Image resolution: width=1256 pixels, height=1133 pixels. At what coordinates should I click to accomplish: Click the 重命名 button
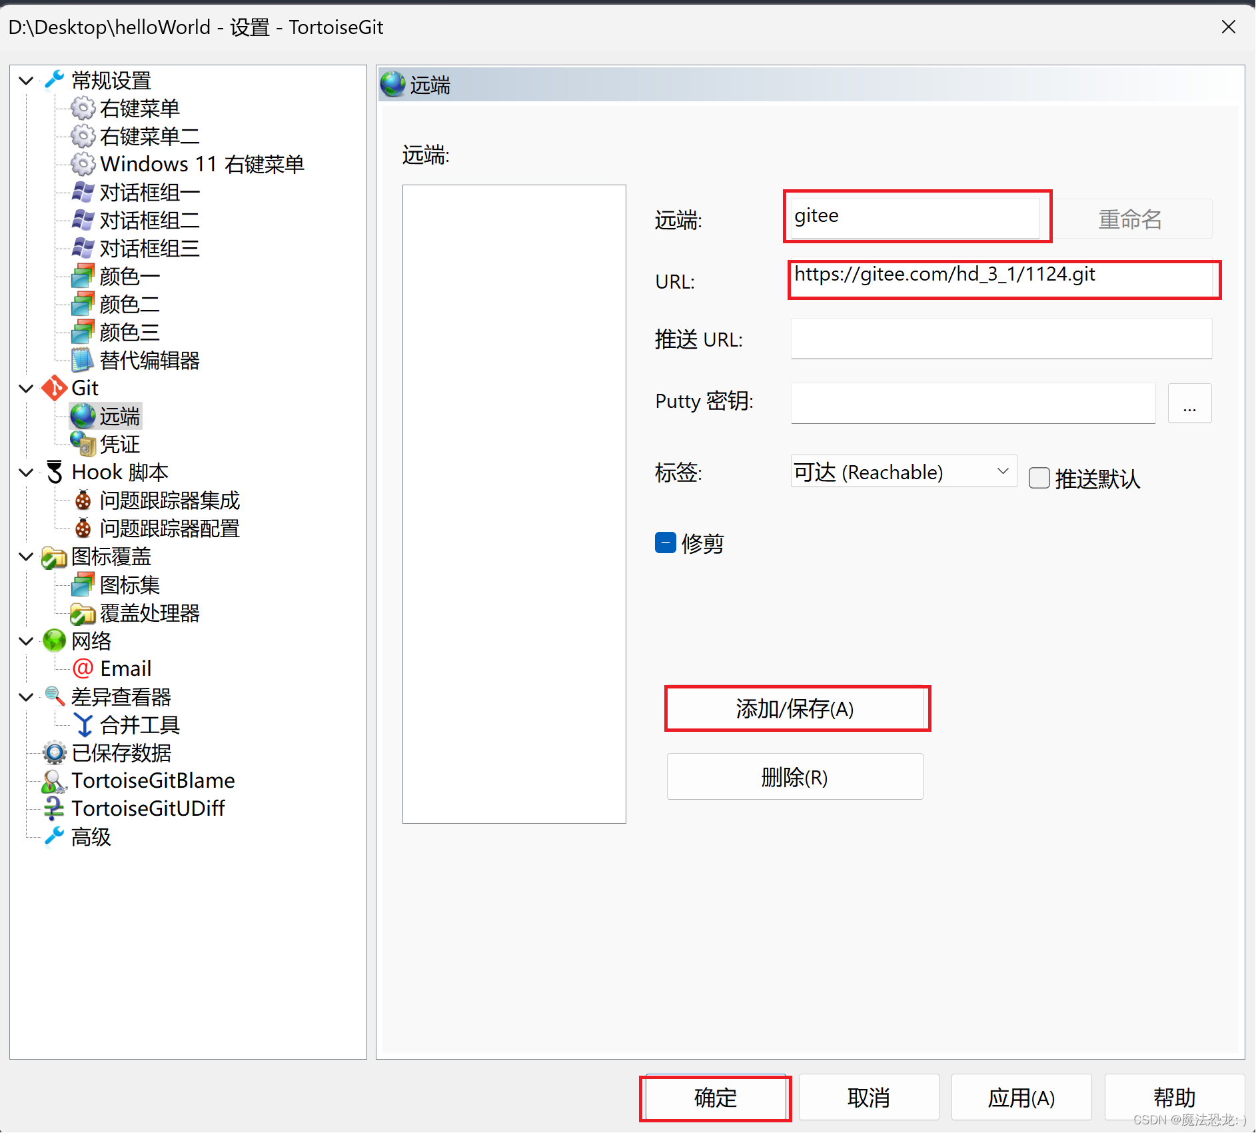pyautogui.click(x=1131, y=219)
